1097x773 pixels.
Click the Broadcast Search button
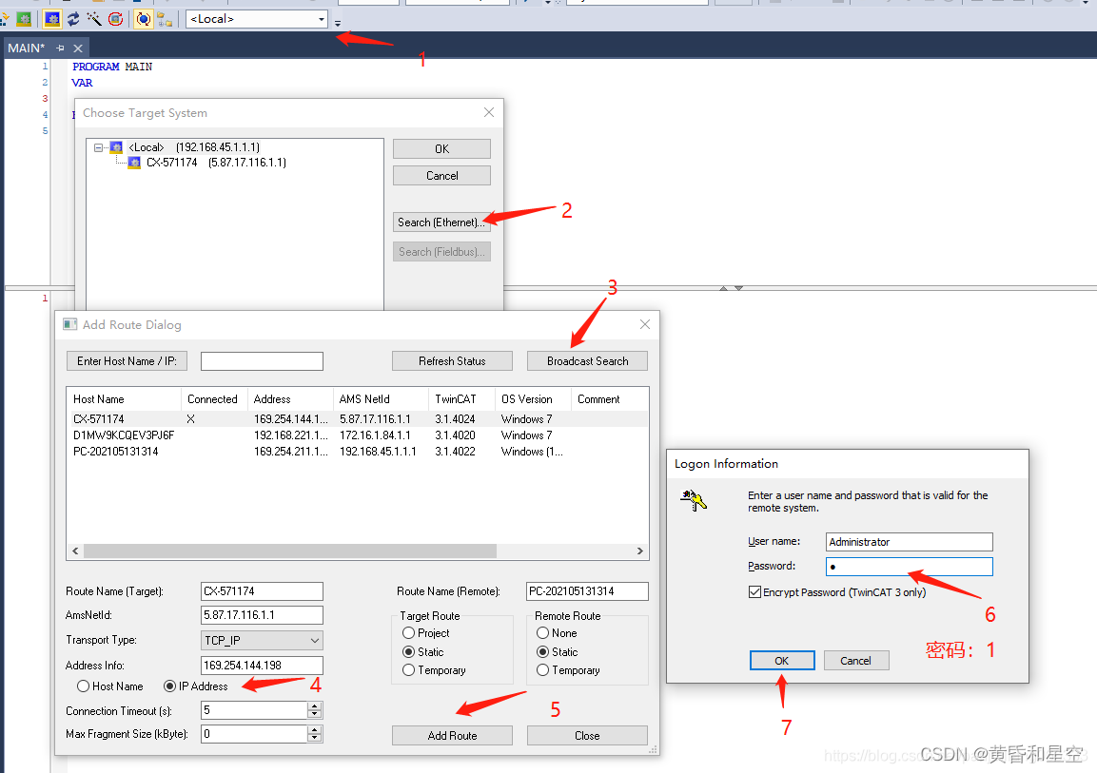coord(588,361)
